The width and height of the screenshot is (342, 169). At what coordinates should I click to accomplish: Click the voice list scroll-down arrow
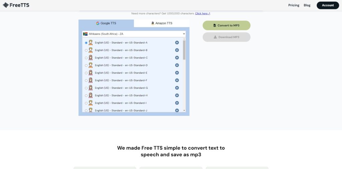184,110
